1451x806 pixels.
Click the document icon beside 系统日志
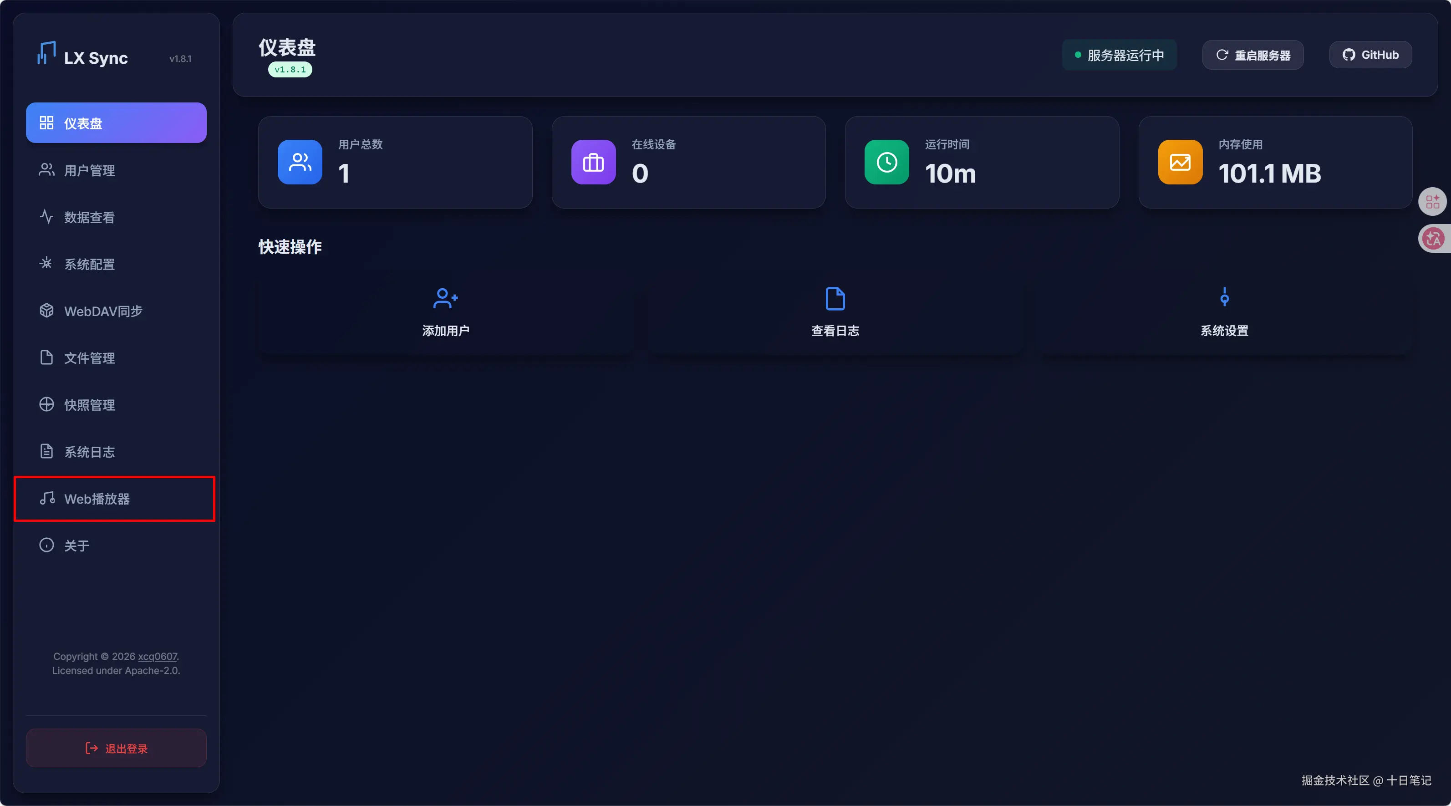(46, 451)
